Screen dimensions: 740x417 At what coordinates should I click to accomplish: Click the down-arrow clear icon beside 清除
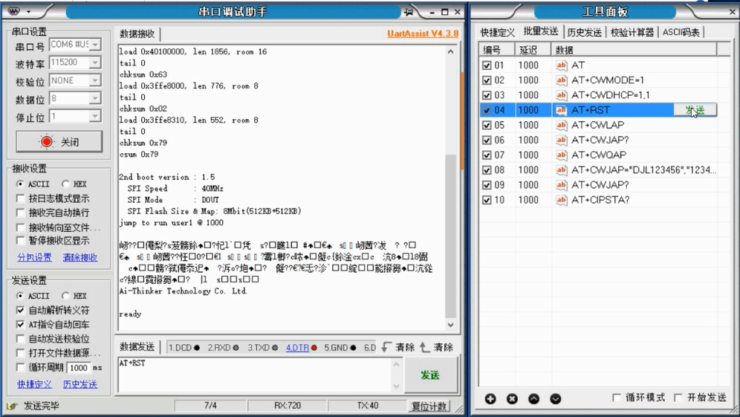[386, 347]
